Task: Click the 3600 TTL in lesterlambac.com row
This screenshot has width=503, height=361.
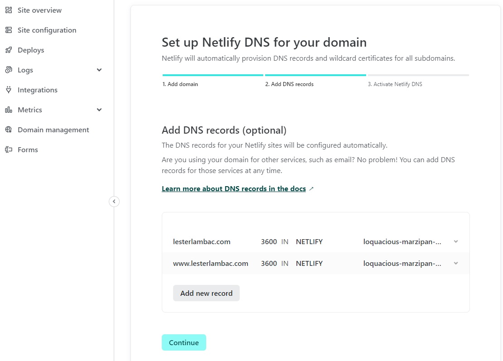Action: [x=269, y=242]
